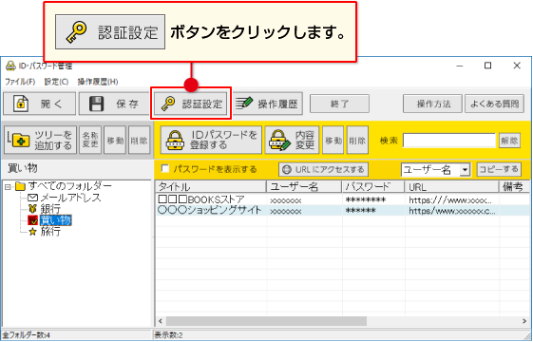Click 名称変更 button for tree

(90, 140)
